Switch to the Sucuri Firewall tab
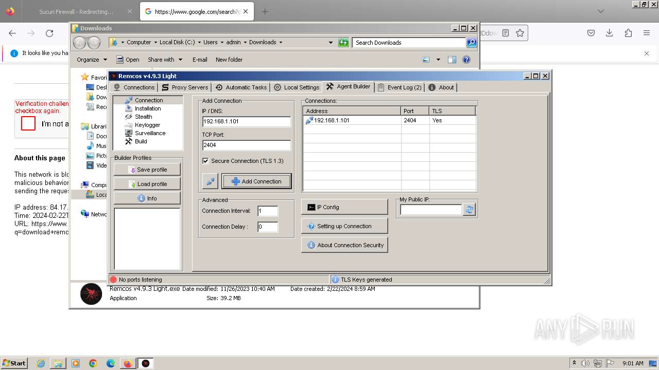Viewport: 659px width, 370px height. [x=77, y=11]
